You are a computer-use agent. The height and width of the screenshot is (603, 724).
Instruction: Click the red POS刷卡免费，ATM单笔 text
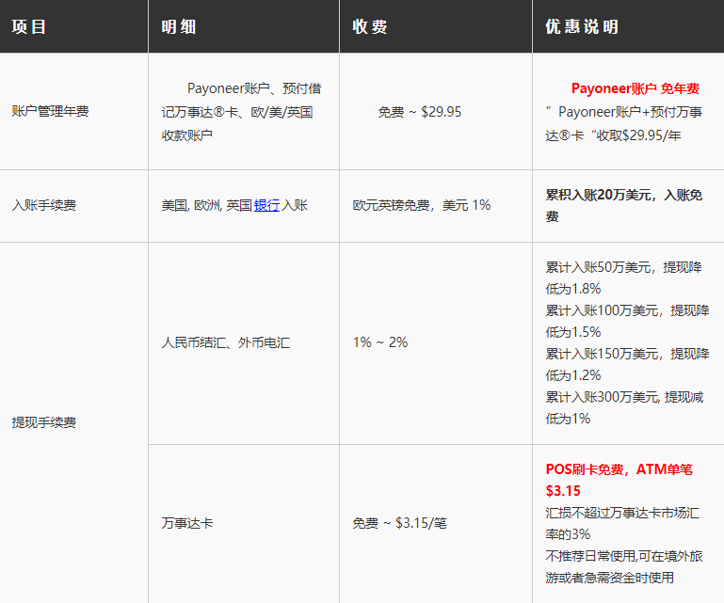pos(619,469)
